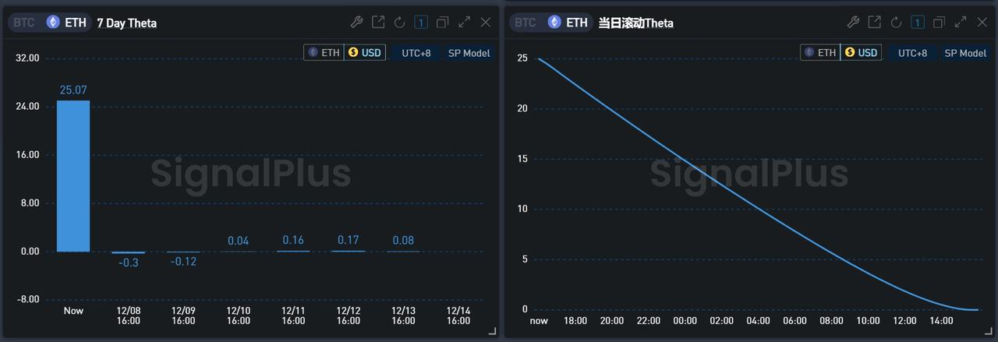
Task: Duplicate the 7 Day Theta panel
Action: pyautogui.click(x=442, y=23)
